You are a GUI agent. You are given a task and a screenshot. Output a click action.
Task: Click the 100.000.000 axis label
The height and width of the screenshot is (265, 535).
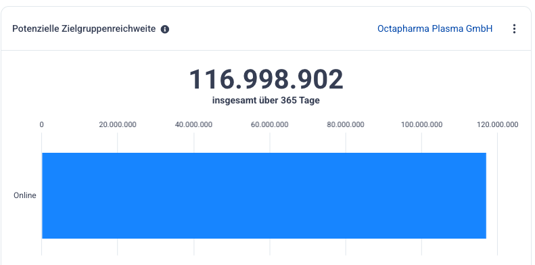point(422,125)
